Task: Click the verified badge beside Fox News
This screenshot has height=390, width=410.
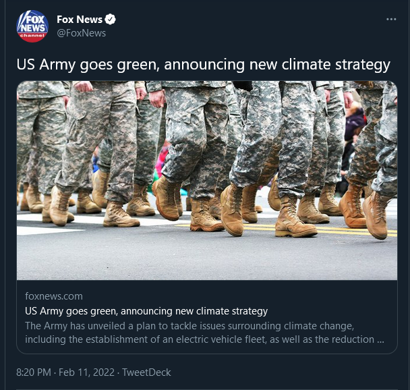Action: [110, 20]
